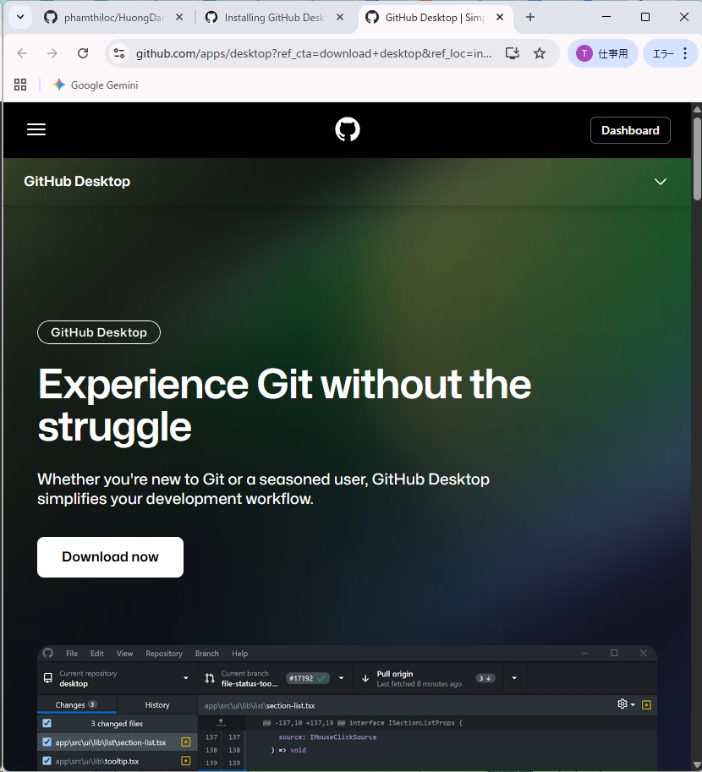Click the scrollbar up arrow
This screenshot has height=772, width=702.
[697, 109]
